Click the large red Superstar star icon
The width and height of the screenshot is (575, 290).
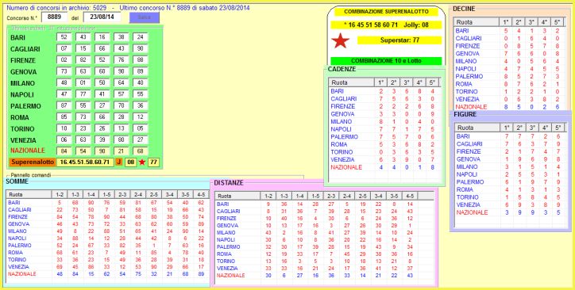click(x=341, y=41)
